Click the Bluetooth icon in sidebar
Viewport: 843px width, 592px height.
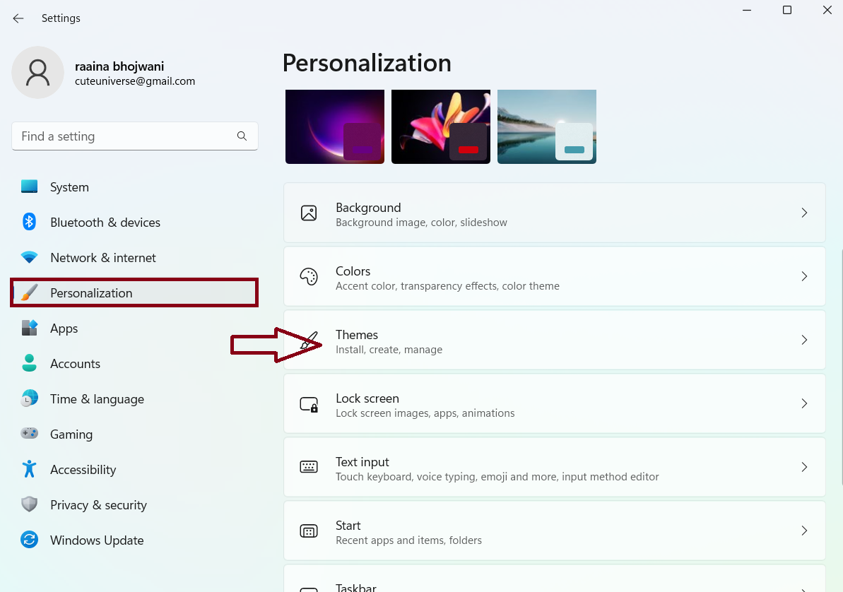pos(29,223)
